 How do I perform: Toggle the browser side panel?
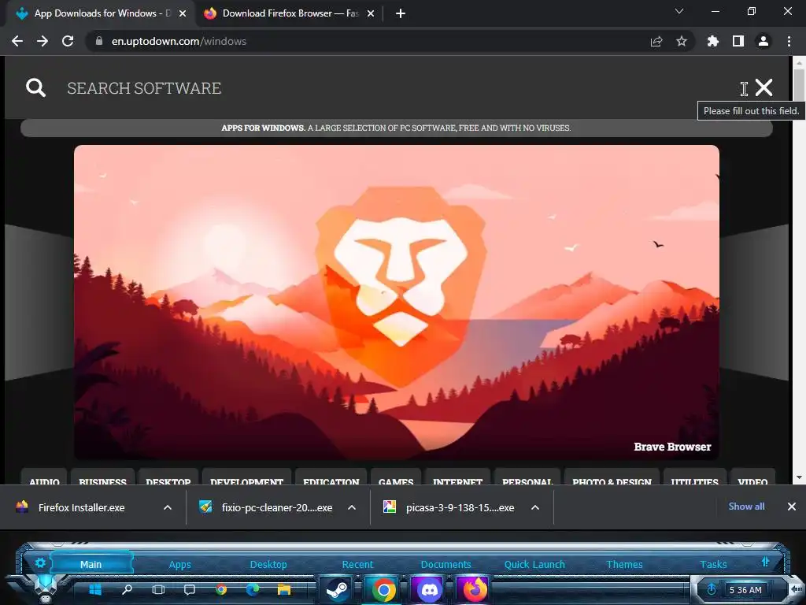[738, 41]
